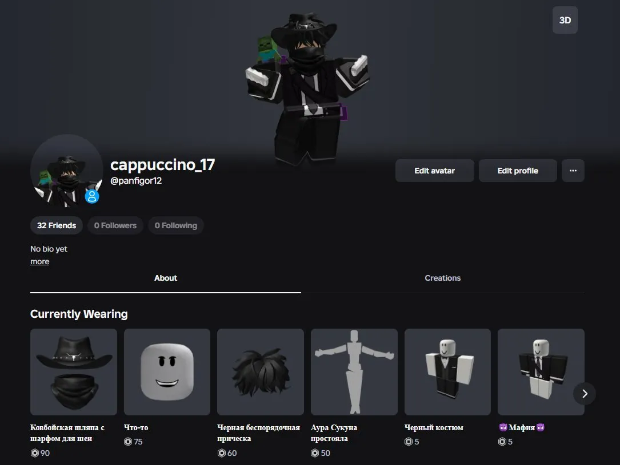View the 0 Followers list
Image resolution: width=620 pixels, height=465 pixels.
[115, 225]
